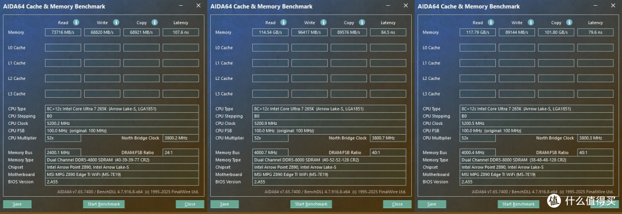The image size is (622, 214).
Task: Click MSI MPG Z890 motherboard in the 38-48-48-128 window
Action: click(537, 174)
